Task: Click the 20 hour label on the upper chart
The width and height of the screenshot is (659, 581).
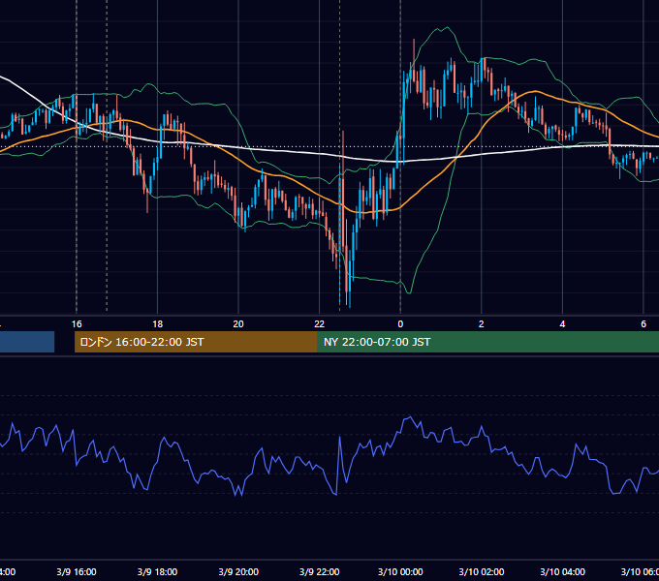Action: point(238,324)
